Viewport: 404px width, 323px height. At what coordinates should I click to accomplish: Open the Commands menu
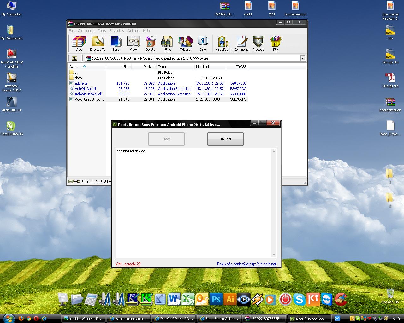click(86, 31)
